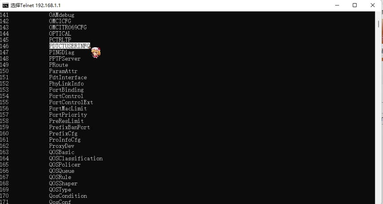Select the PortControlExt line
Screen dimensions: 383x204
click(71, 102)
